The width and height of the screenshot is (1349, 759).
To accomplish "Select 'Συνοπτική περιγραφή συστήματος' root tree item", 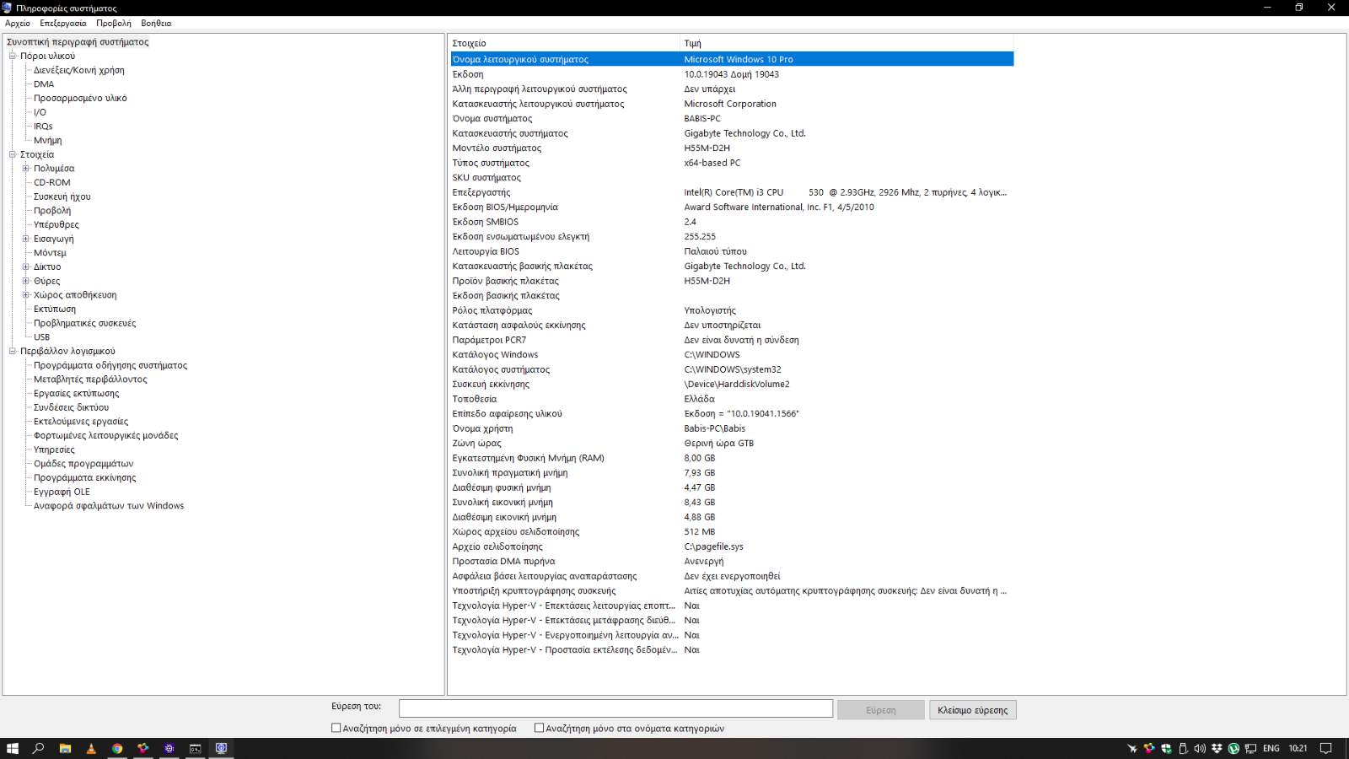I will click(x=78, y=42).
